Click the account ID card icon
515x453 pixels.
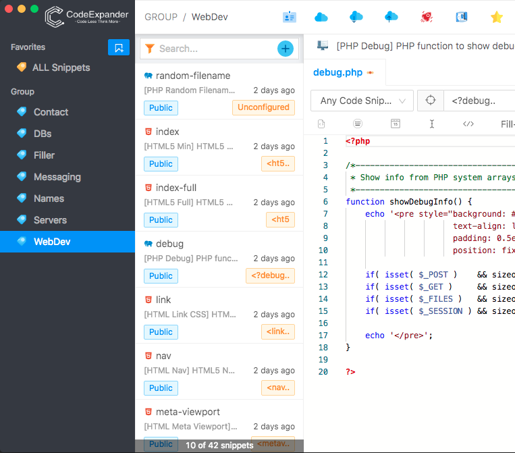290,17
